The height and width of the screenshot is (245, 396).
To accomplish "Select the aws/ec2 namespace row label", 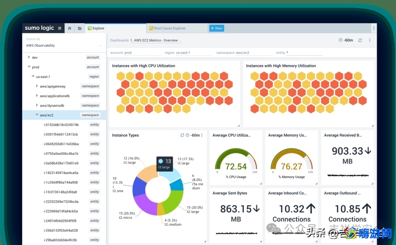I will coord(47,115).
